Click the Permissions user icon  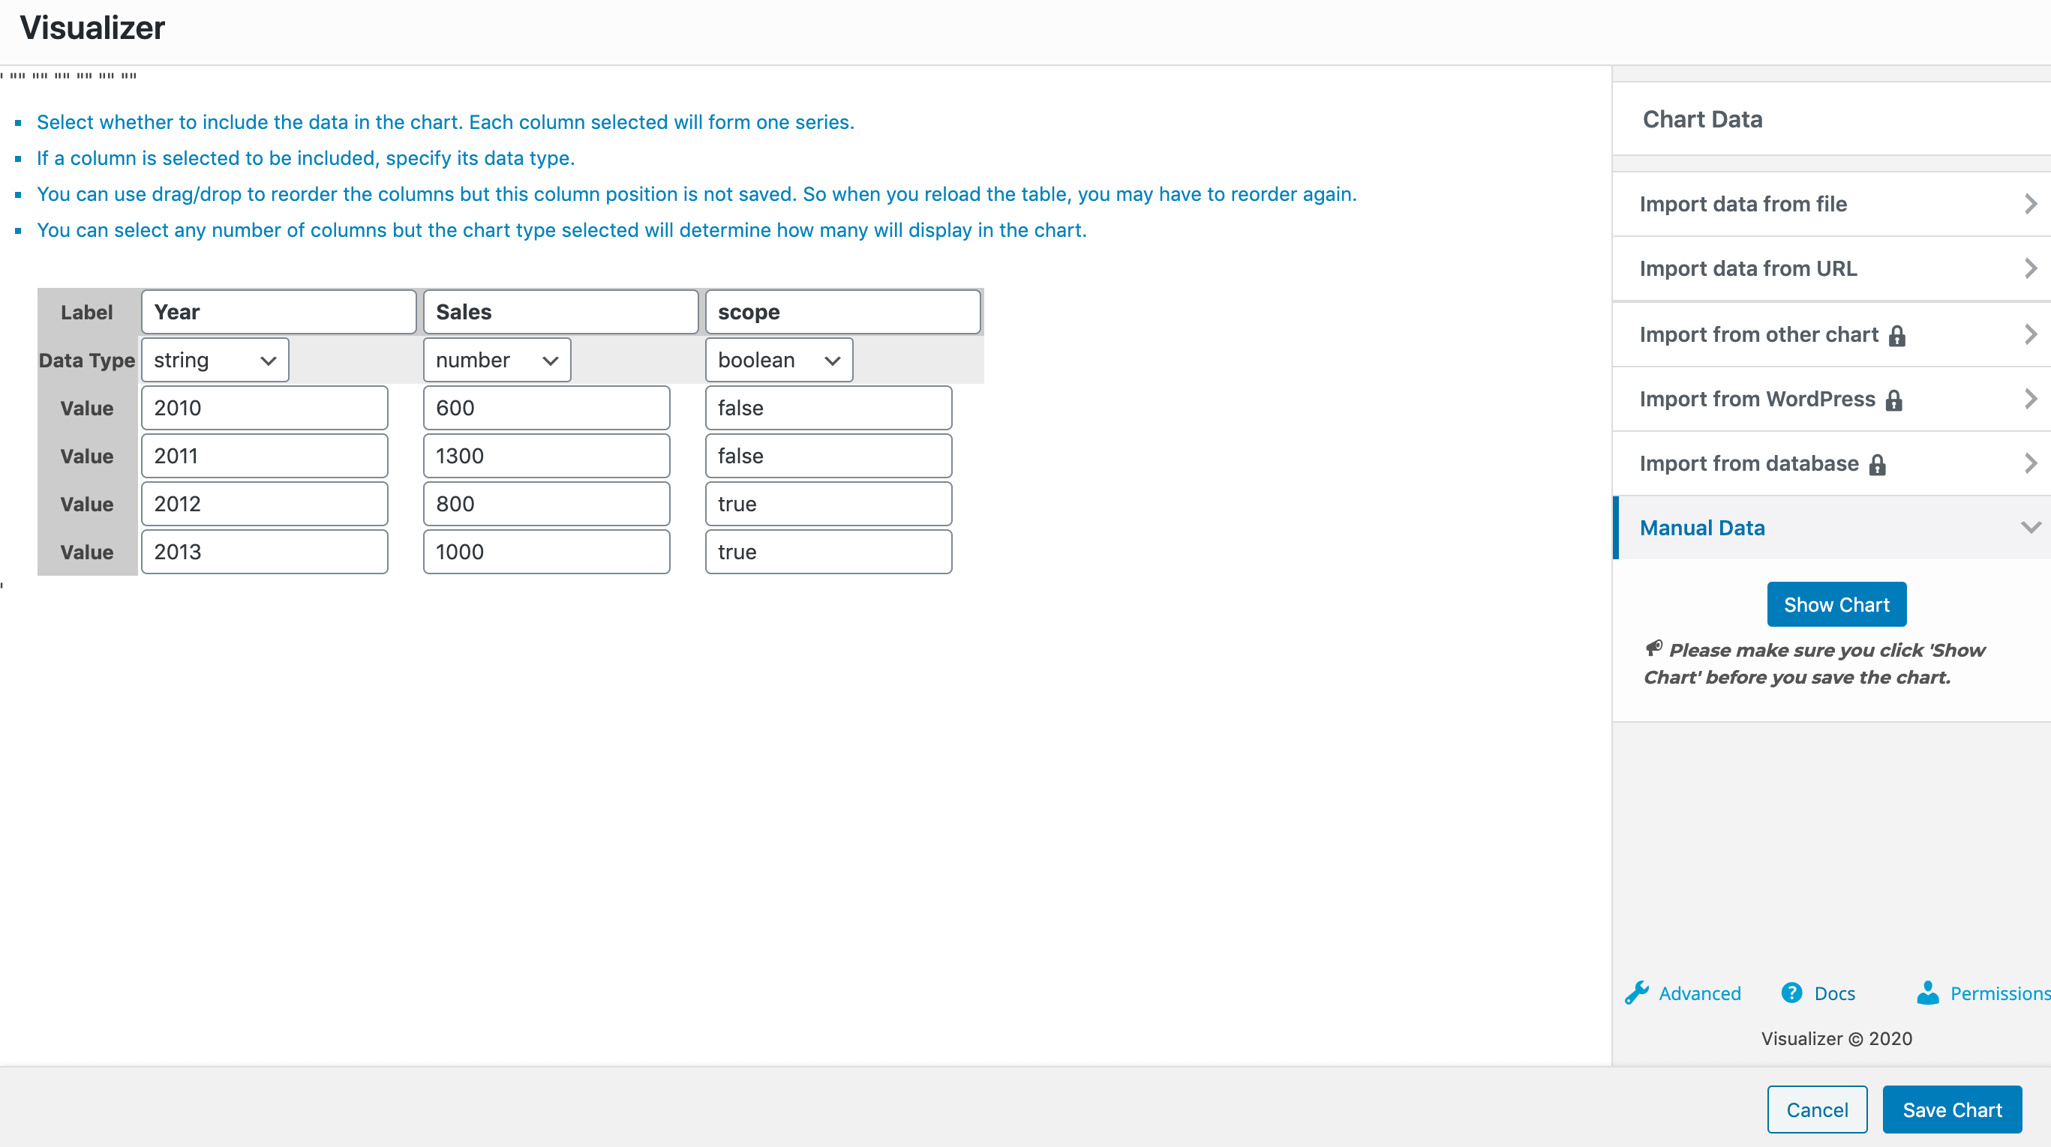(x=1927, y=993)
